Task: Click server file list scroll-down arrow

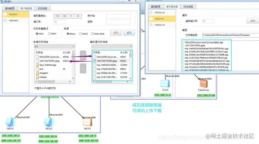Action: pos(130,78)
